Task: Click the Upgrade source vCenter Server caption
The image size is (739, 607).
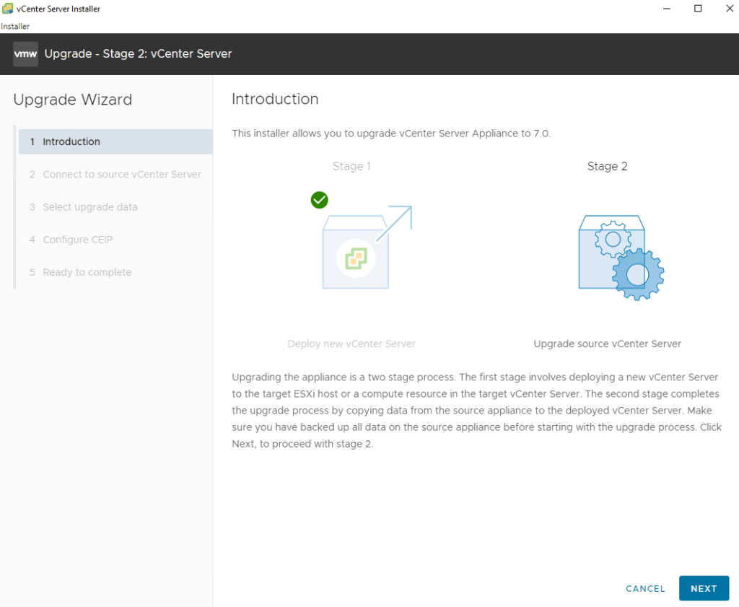Action: [607, 344]
